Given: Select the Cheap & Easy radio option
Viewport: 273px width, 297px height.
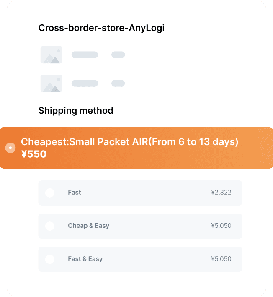Looking at the screenshot, I should [50, 226].
